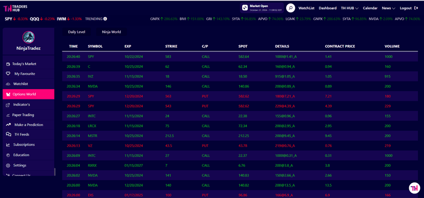The height and width of the screenshot is (198, 424).
Task: Click the Options World sidebar icon
Action: pos(8,94)
